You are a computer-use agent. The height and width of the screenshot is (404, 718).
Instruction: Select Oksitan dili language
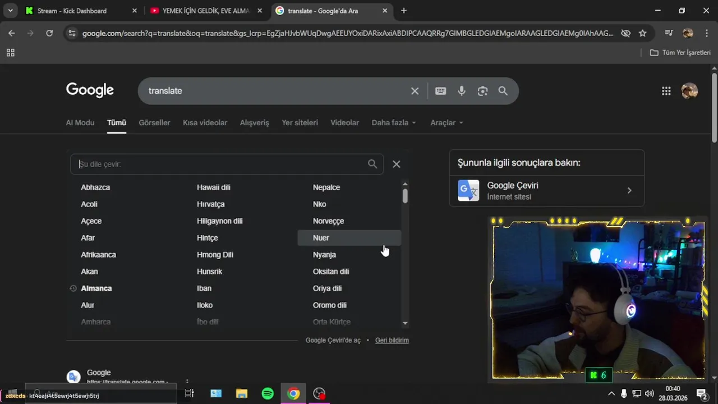pyautogui.click(x=331, y=272)
